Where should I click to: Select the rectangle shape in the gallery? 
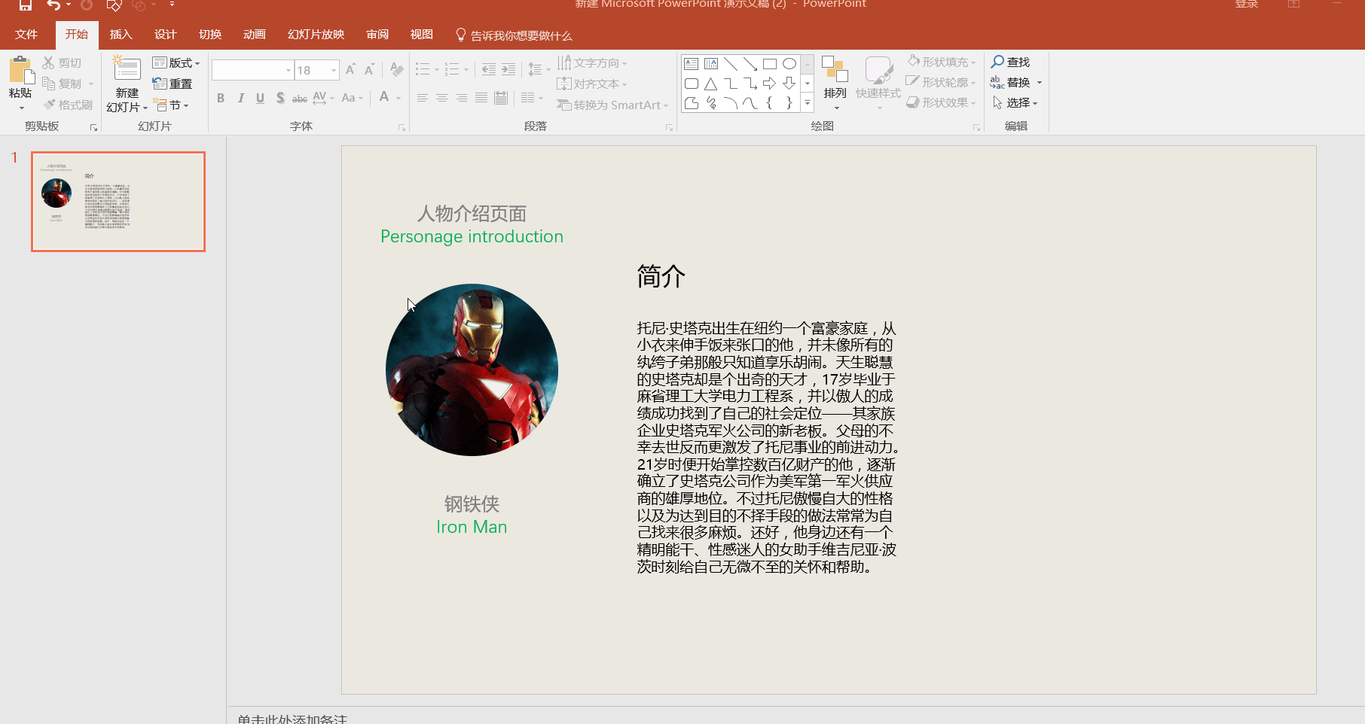click(x=770, y=64)
